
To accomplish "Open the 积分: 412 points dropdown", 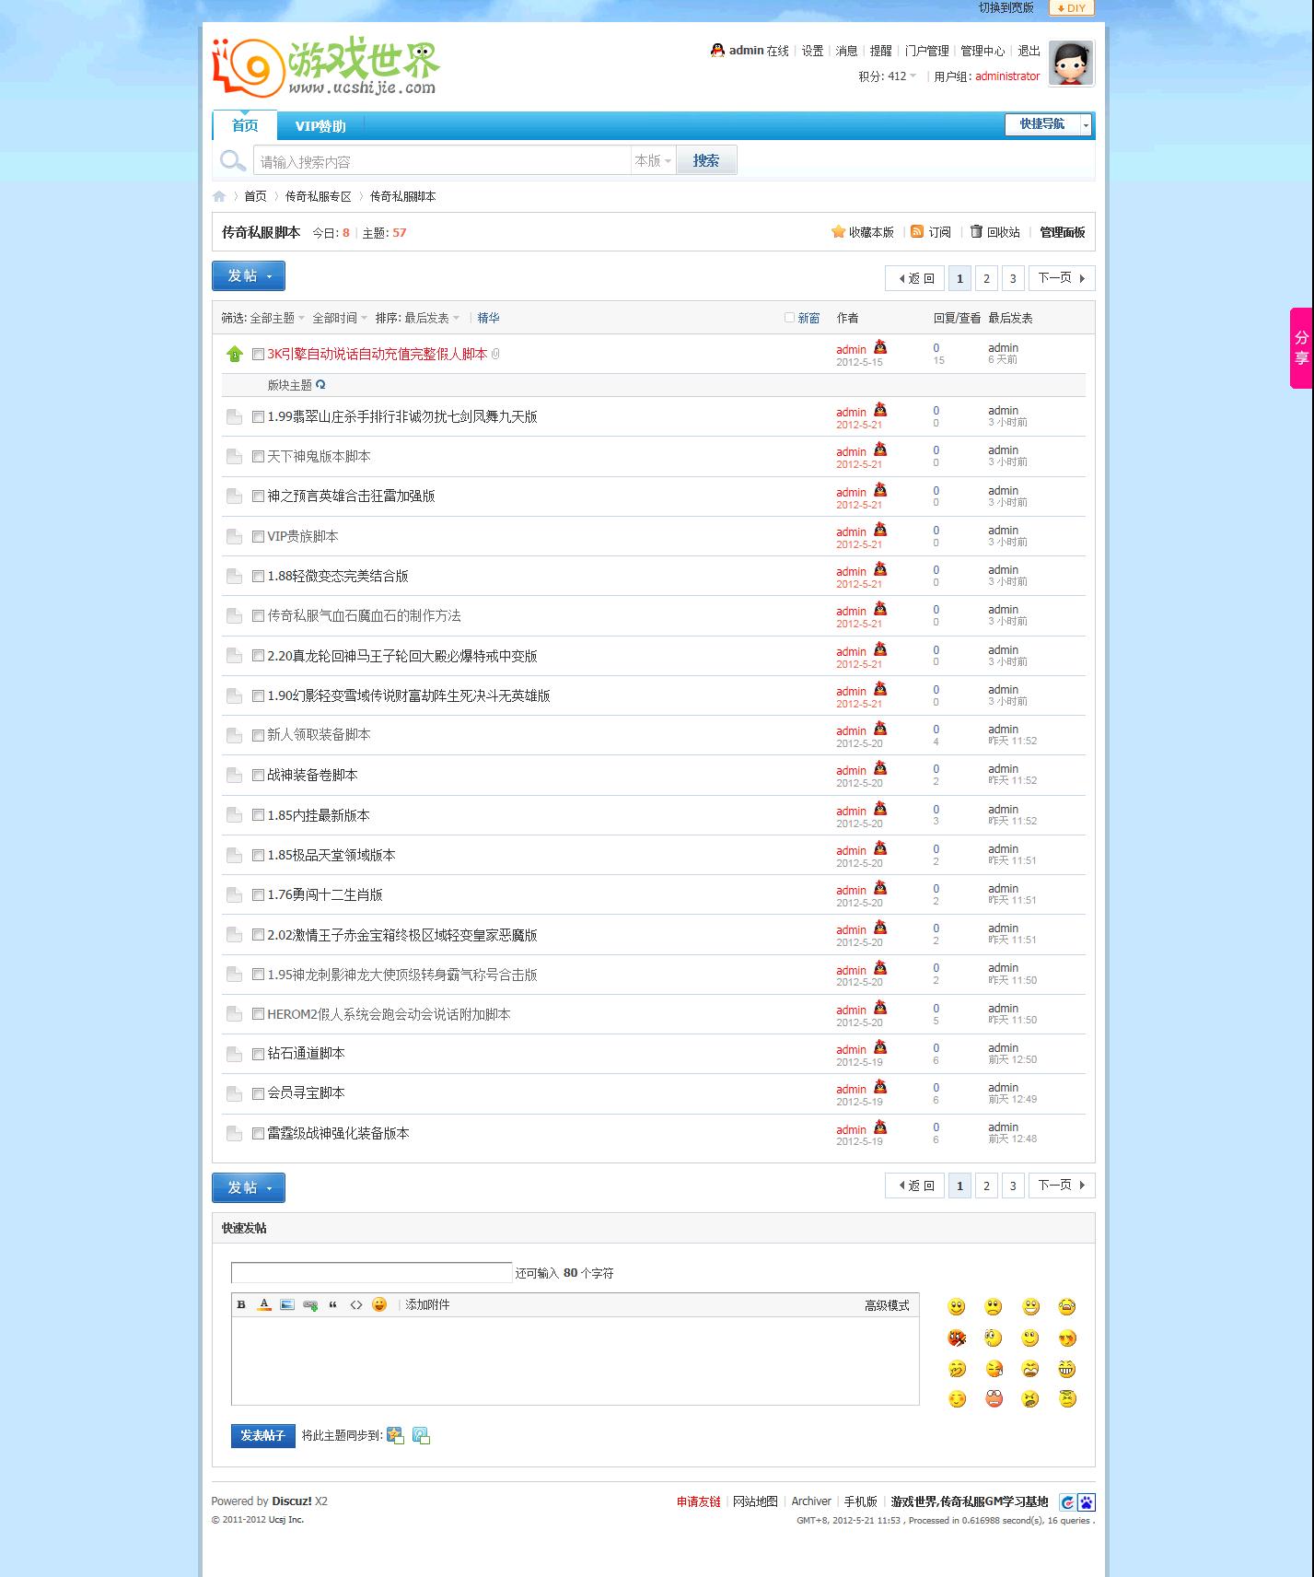I will tap(888, 76).
